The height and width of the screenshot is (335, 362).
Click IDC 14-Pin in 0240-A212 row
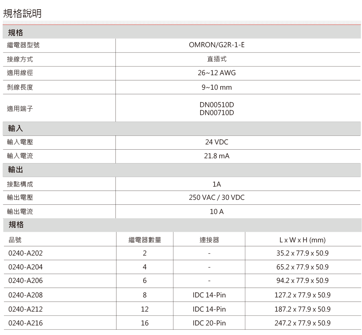tap(209, 309)
